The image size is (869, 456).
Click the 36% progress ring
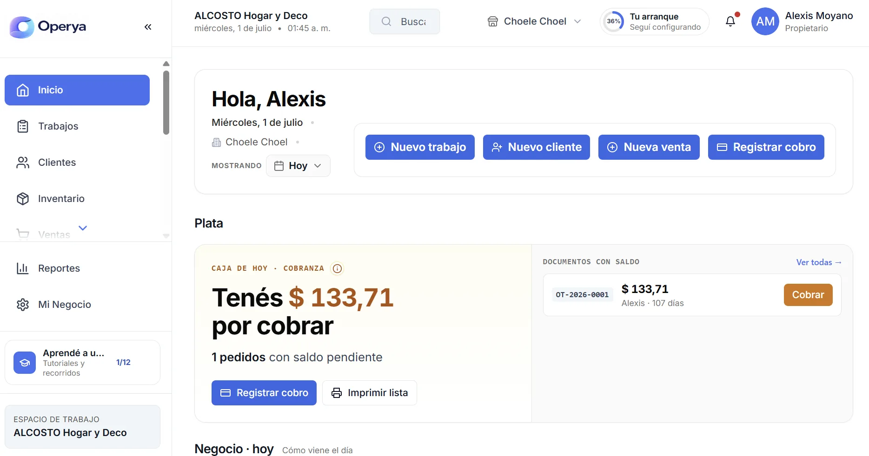pos(614,21)
